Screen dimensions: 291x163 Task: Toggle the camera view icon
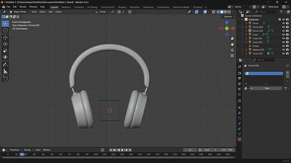[x=232, y=50]
